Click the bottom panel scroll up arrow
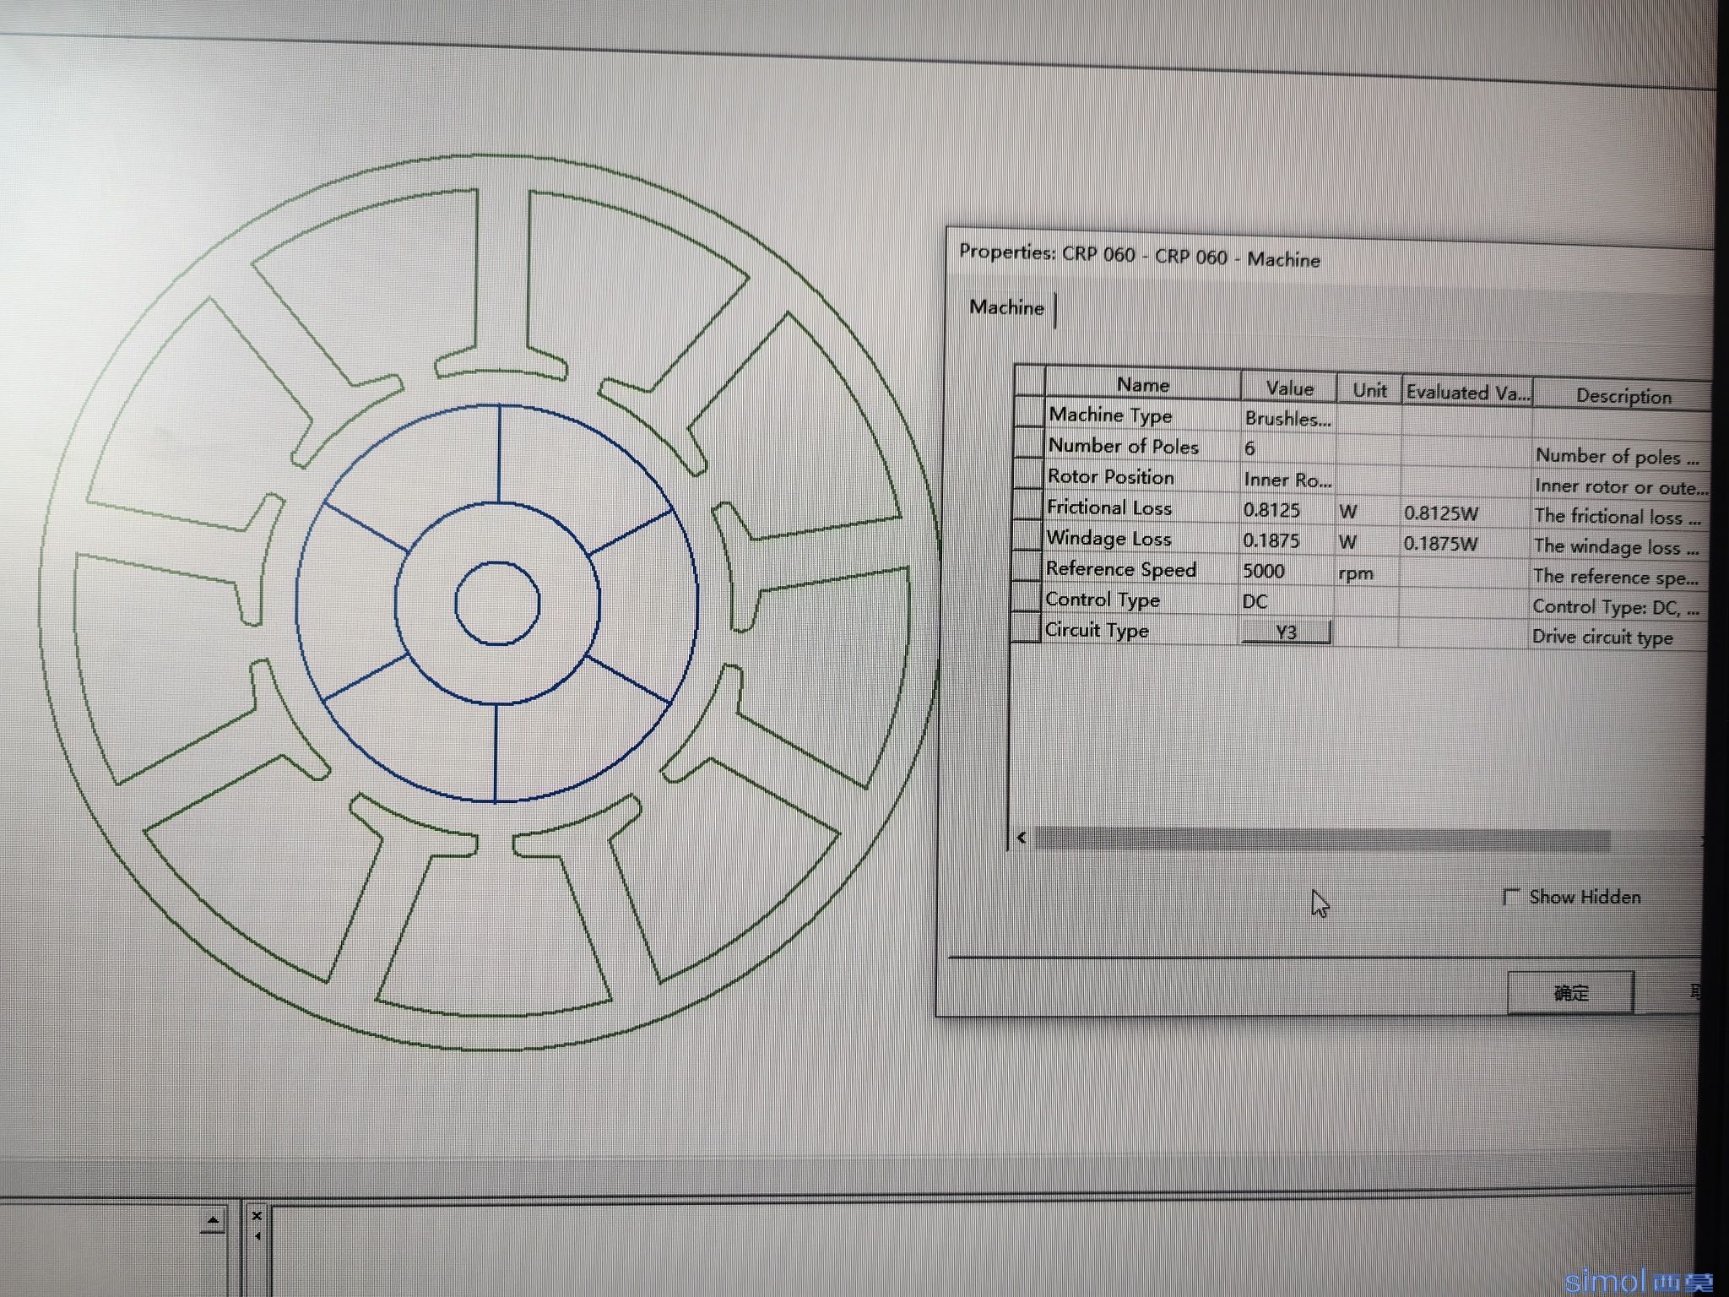The width and height of the screenshot is (1729, 1297). 213,1220
